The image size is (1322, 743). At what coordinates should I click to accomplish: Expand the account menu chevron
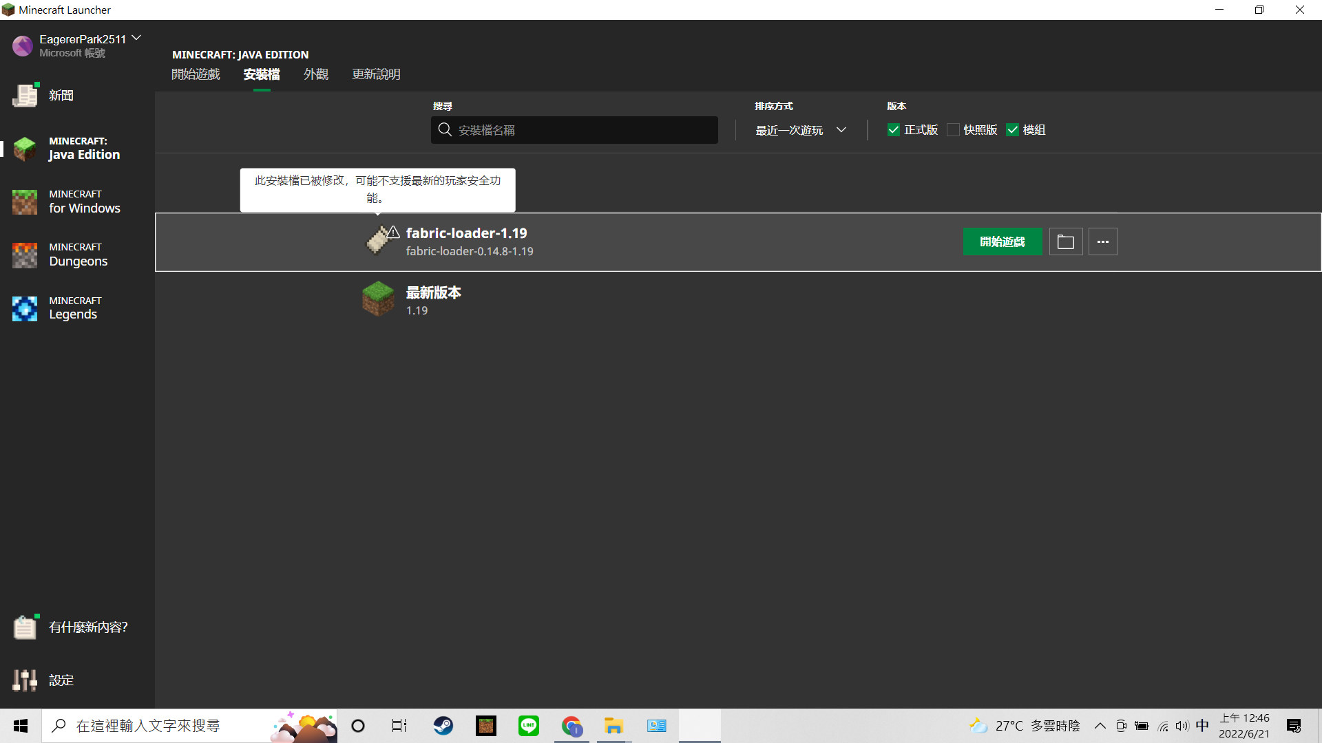click(x=136, y=38)
